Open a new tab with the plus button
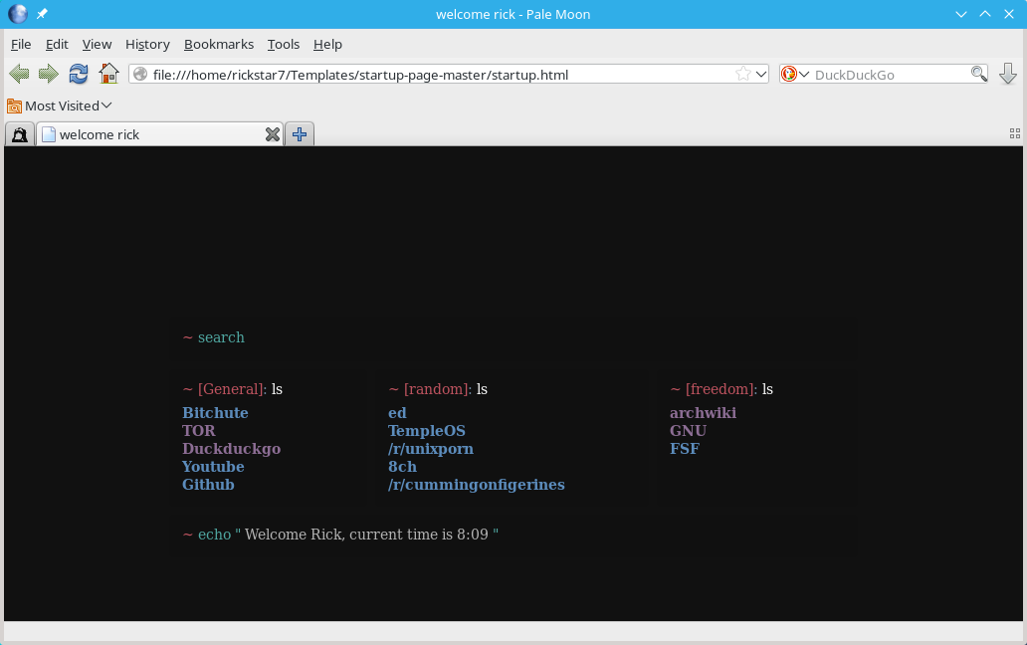Image resolution: width=1027 pixels, height=645 pixels. [300, 134]
